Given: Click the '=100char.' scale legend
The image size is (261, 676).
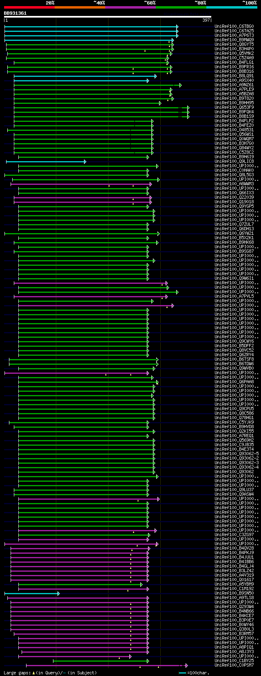Looking at the screenshot, I should (194, 673).
